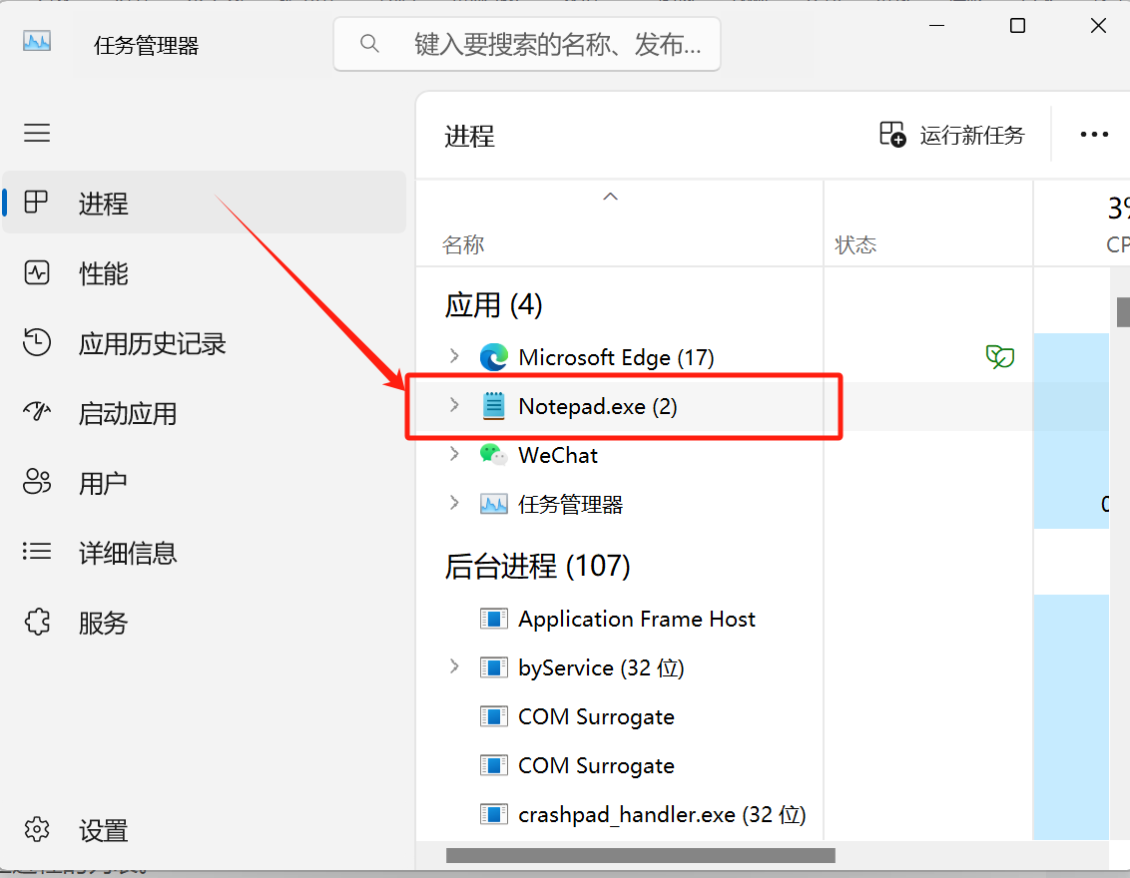This screenshot has height=878, width=1130.
Task: Click the 详细信息 list icon
Action: pos(37,551)
